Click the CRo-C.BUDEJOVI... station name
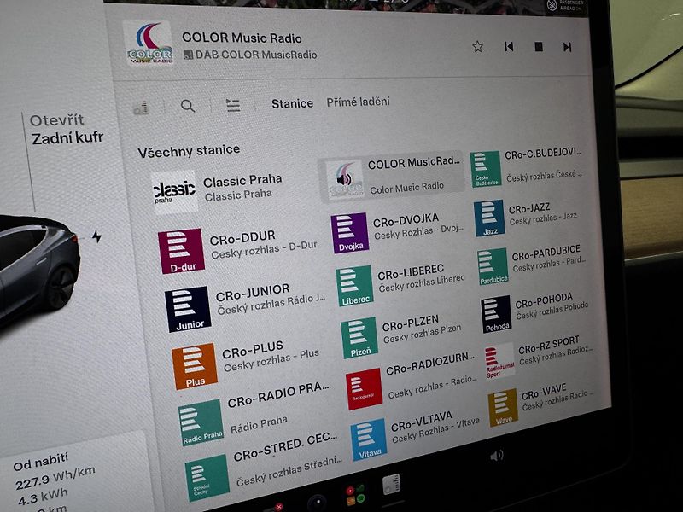Image resolution: width=683 pixels, height=512 pixels. point(543,154)
